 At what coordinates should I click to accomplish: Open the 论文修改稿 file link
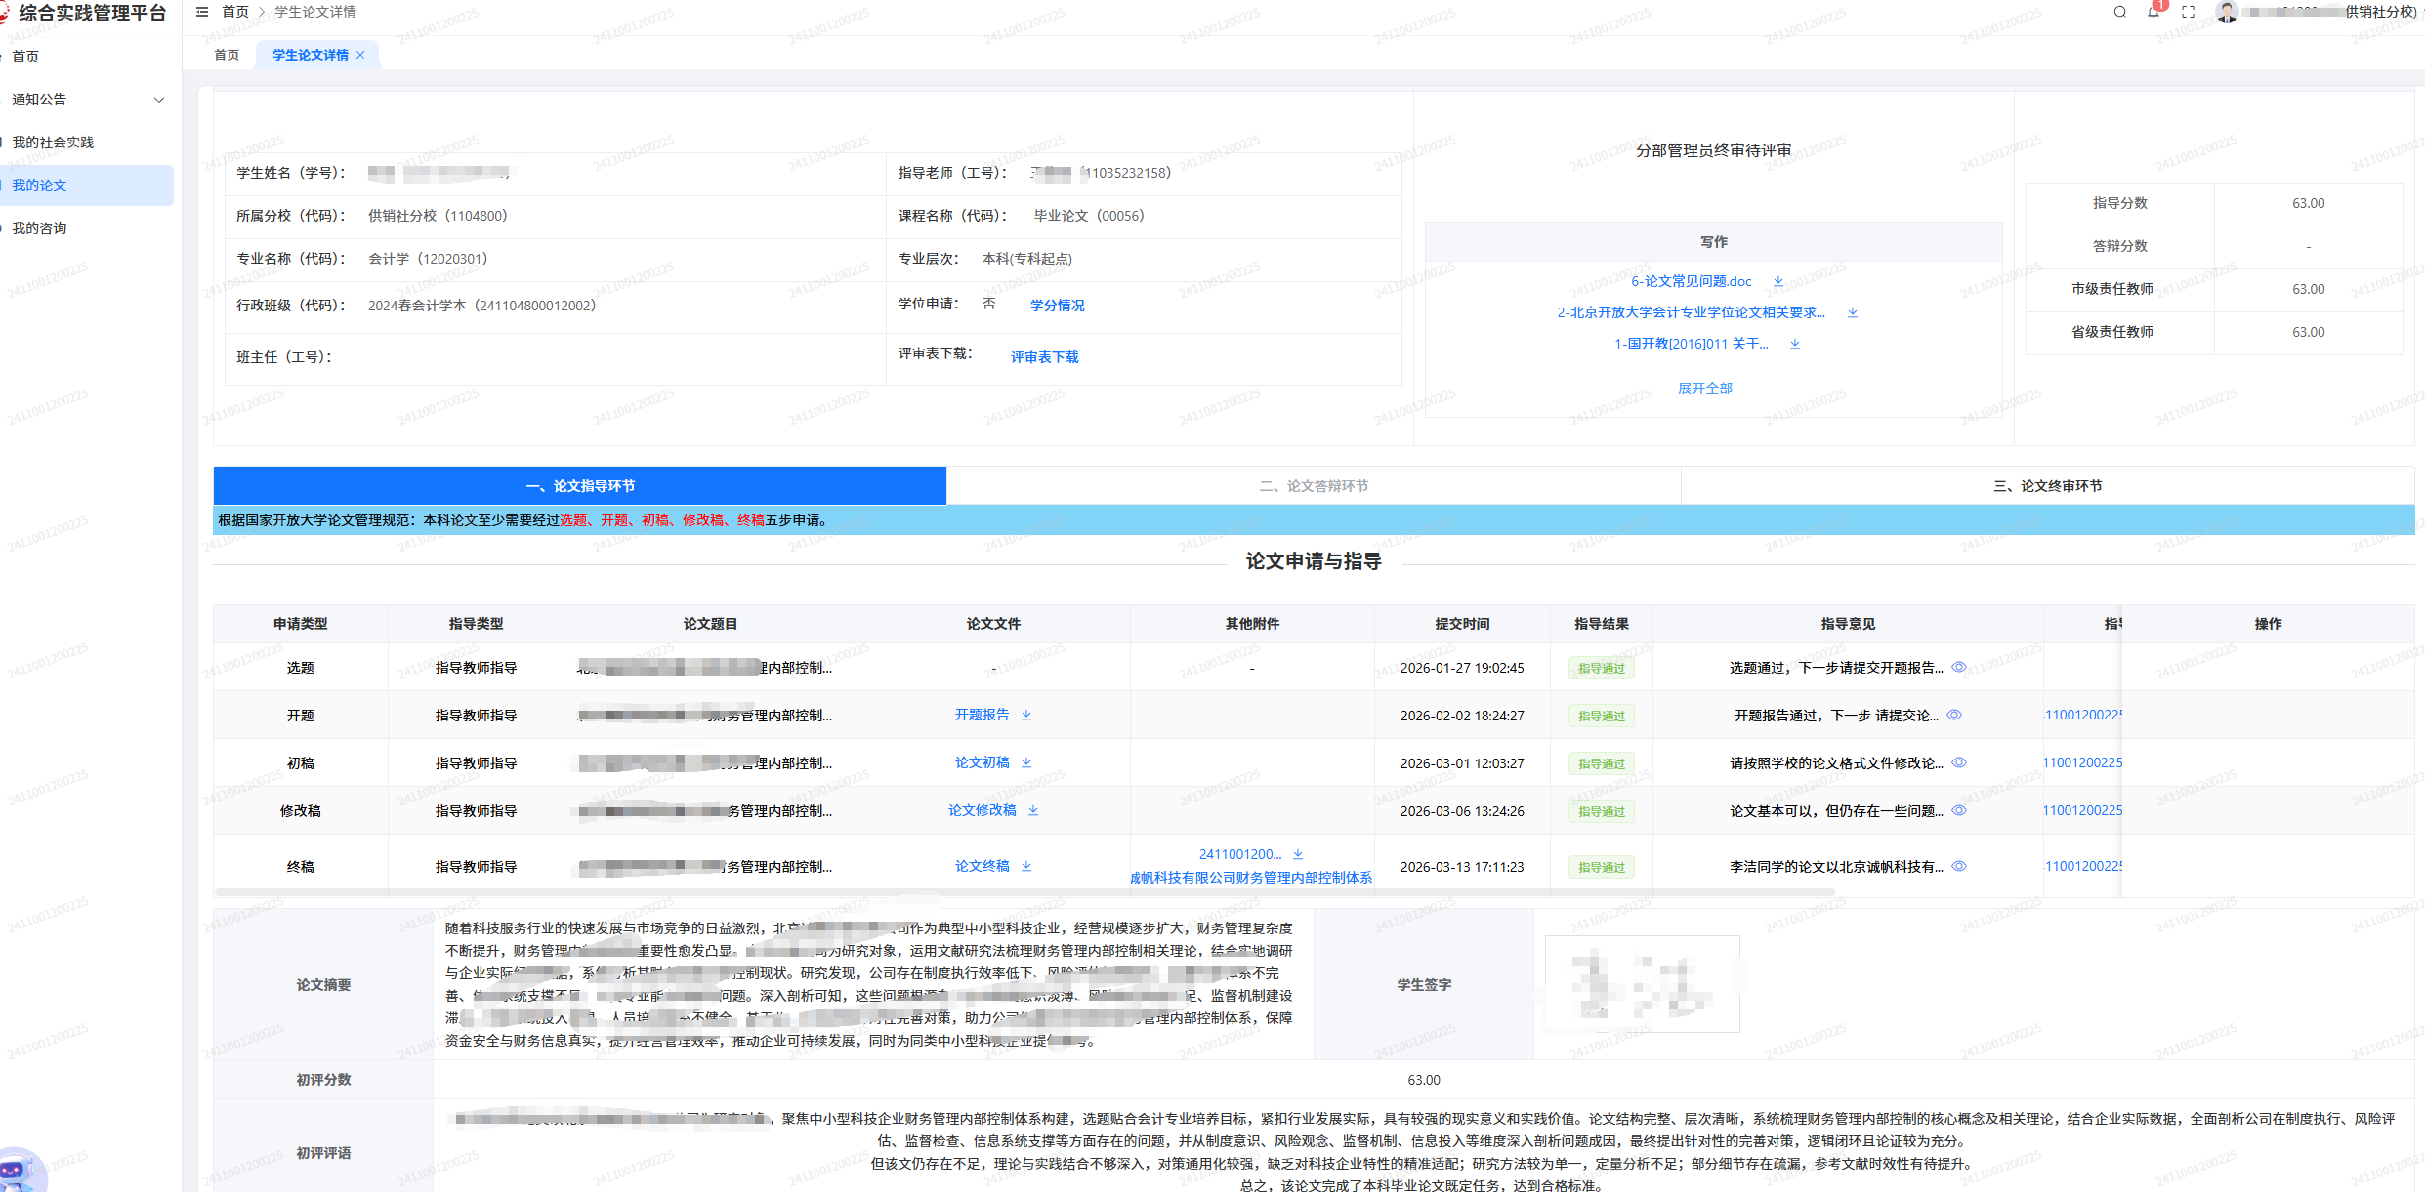click(x=983, y=810)
